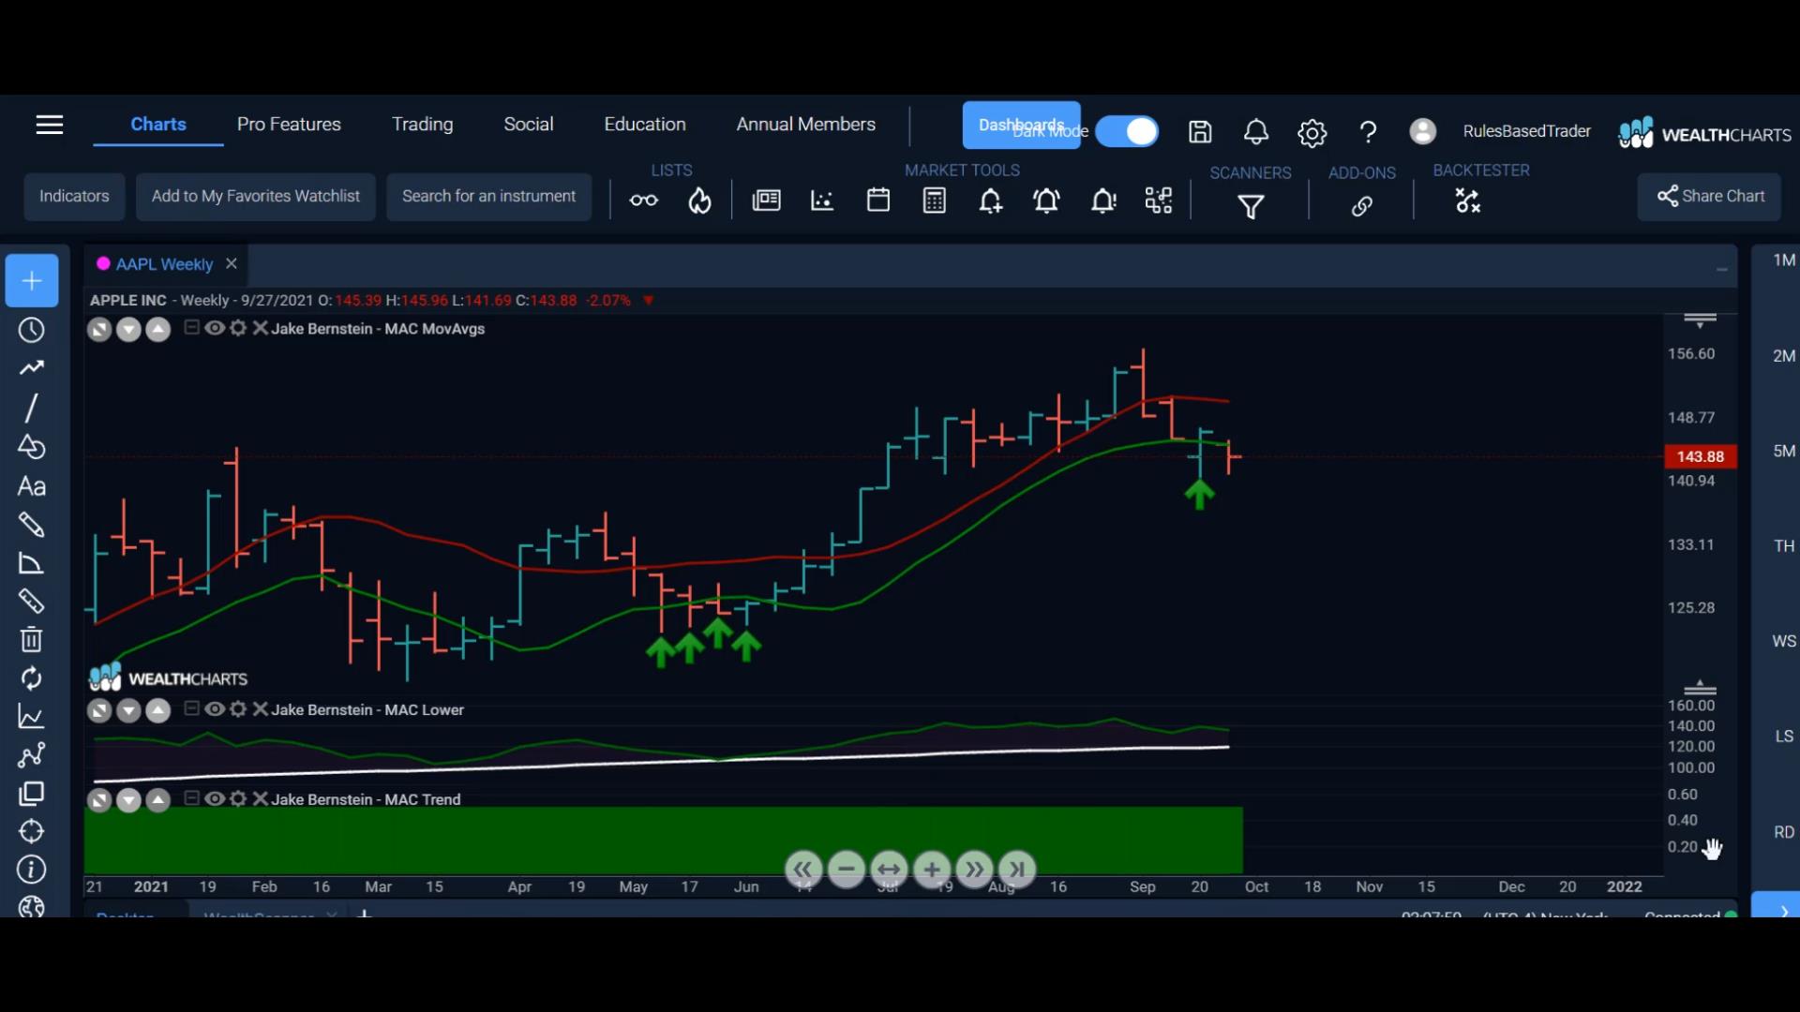This screenshot has width=1800, height=1012.
Task: Open the Scanners filter funnel icon
Action: pyautogui.click(x=1251, y=206)
